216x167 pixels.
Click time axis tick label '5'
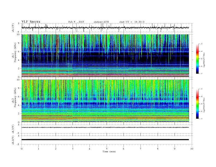coord(107,149)
